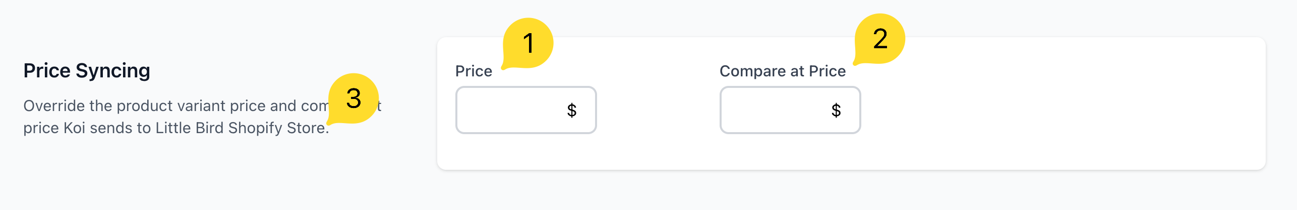
Task: Click the Price Syncing section heading
Action: (x=87, y=71)
